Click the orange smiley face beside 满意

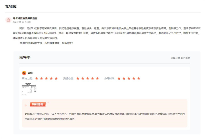pos(24,73)
